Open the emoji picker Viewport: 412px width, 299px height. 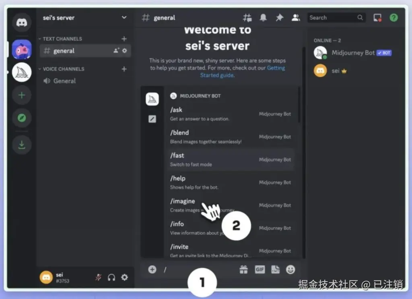pos(290,269)
